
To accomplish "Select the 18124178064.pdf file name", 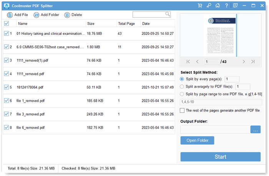I will 30,87.
